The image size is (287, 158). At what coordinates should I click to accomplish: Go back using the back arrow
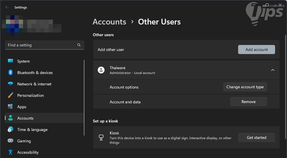[7, 7]
